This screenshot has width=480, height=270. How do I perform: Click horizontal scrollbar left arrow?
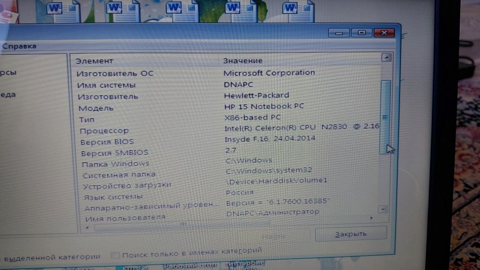pos(87,227)
